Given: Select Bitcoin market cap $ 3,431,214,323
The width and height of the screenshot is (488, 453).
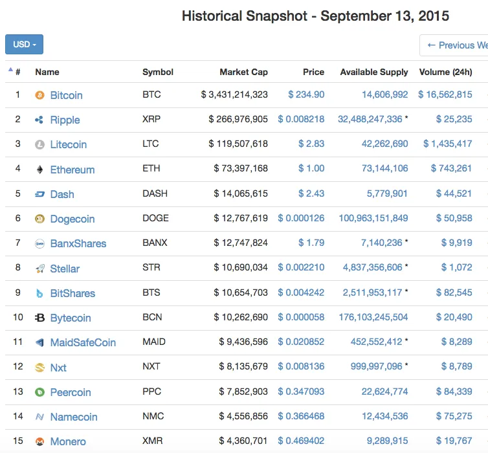Looking at the screenshot, I should tap(234, 94).
